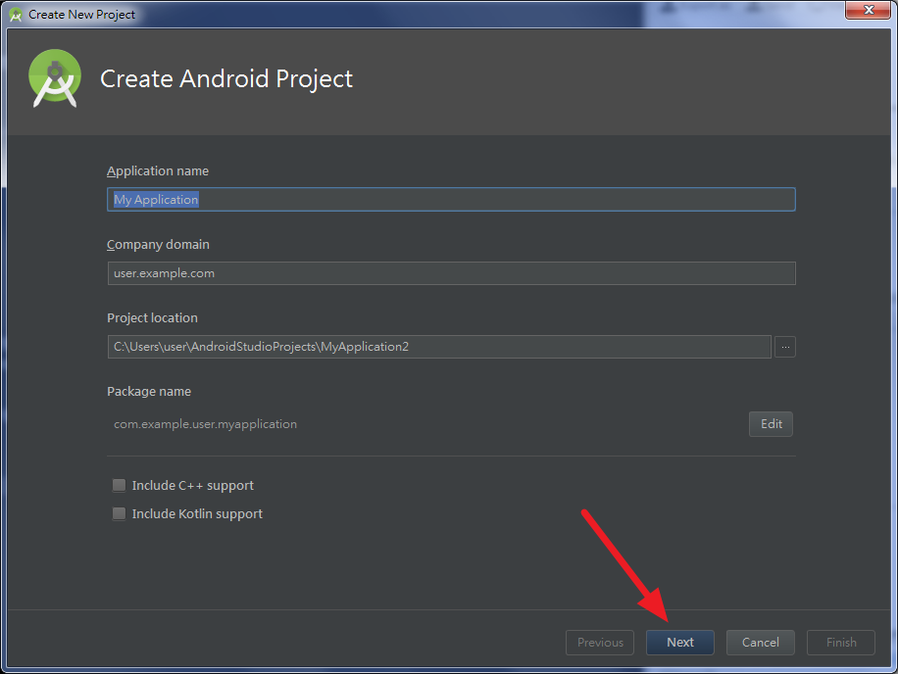
Task: Click the Include C++ support label text
Action: 193,485
